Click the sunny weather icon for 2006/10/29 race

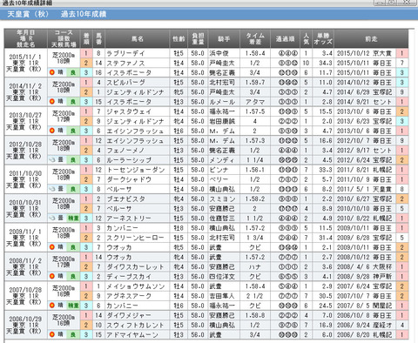[x=52, y=334]
